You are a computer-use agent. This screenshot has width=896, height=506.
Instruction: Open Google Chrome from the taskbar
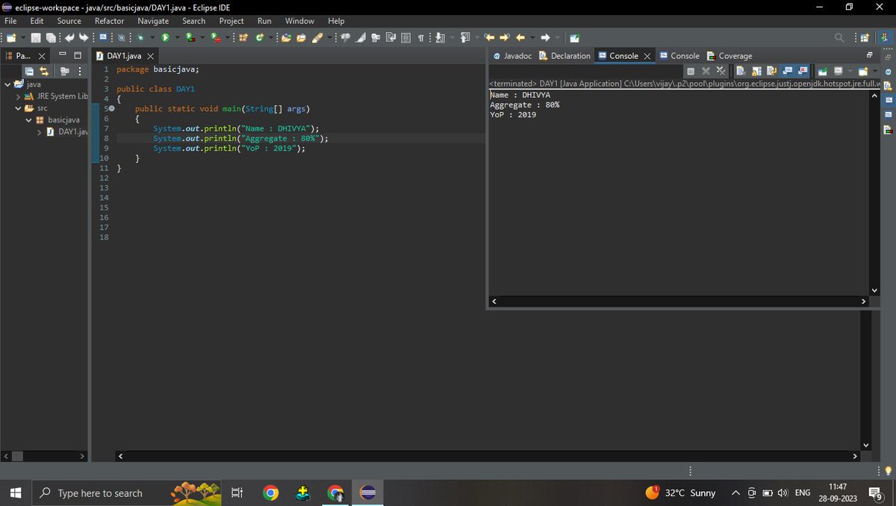(271, 493)
